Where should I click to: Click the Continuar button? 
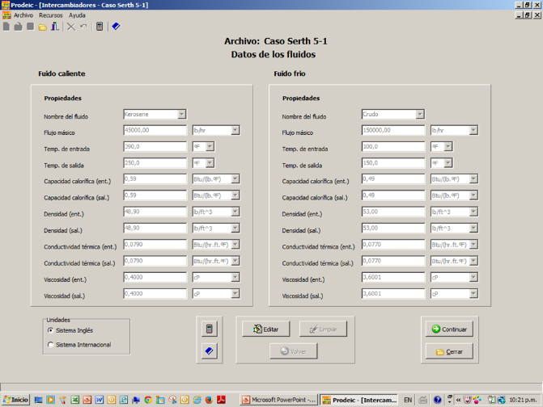point(449,329)
